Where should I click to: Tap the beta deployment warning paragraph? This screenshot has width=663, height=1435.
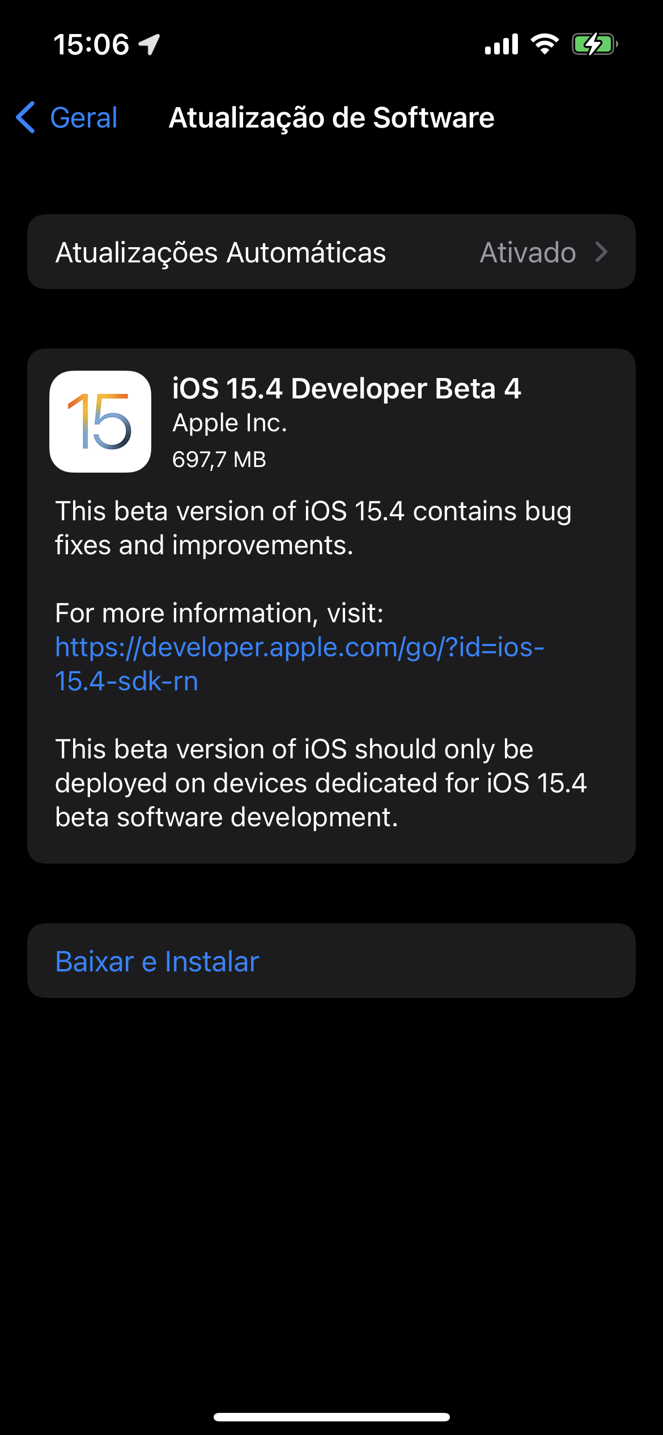point(320,783)
